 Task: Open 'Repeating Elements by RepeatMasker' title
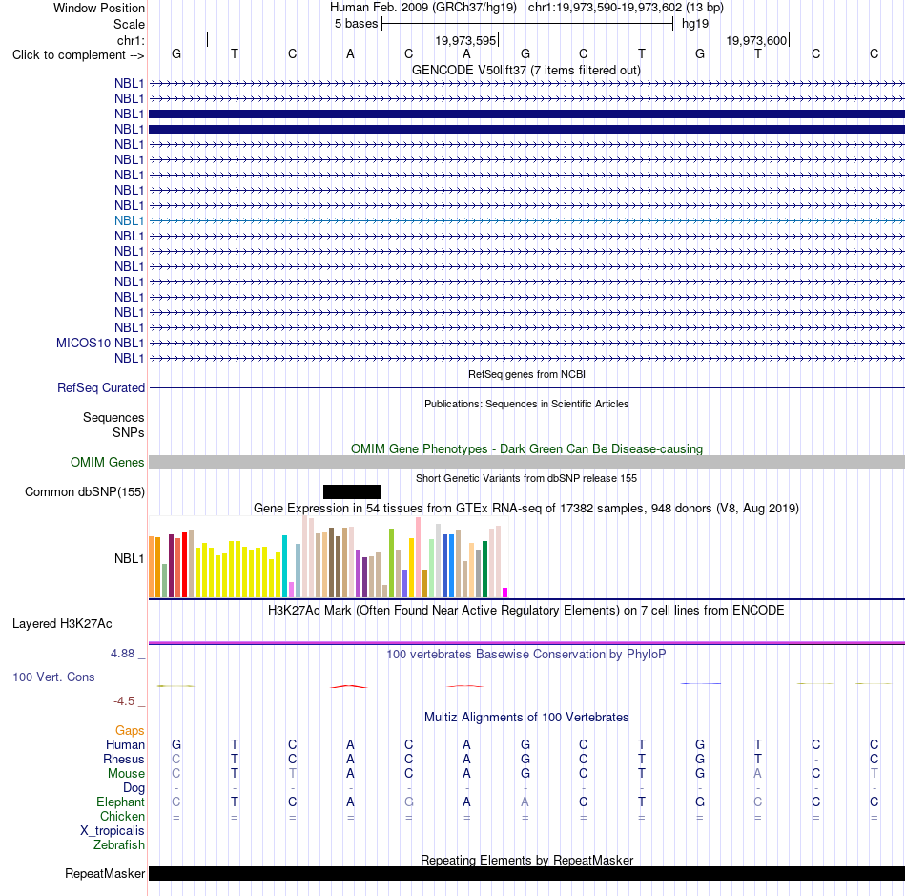coord(527,860)
